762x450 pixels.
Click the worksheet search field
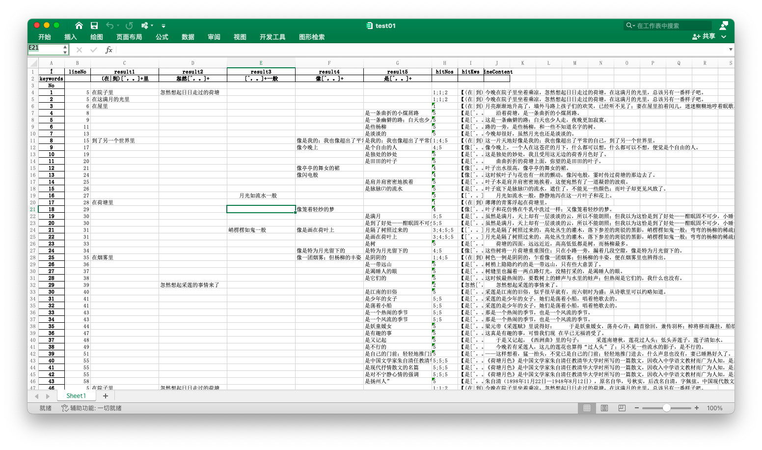pos(668,25)
